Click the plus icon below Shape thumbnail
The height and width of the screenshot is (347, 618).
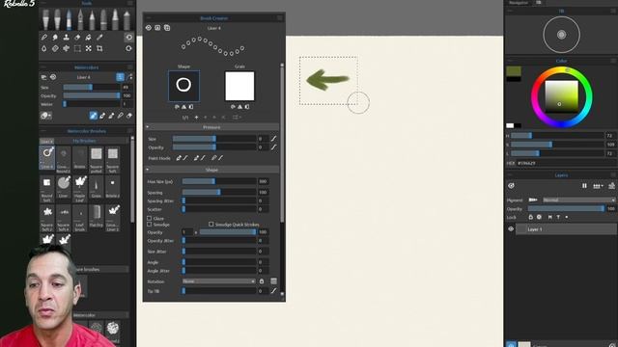pos(196,118)
